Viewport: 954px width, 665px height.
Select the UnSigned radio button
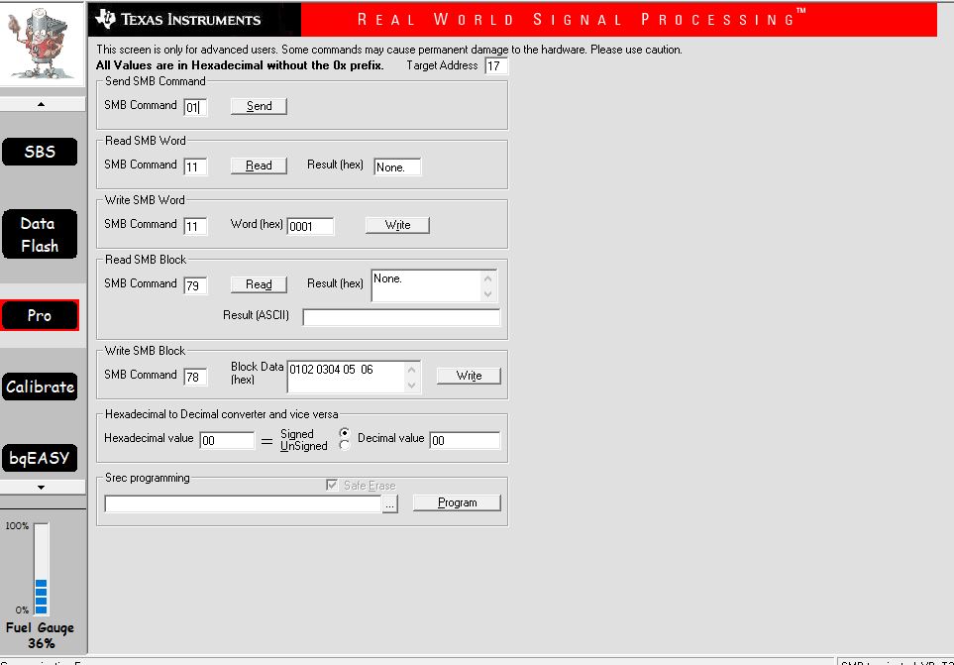[x=345, y=445]
